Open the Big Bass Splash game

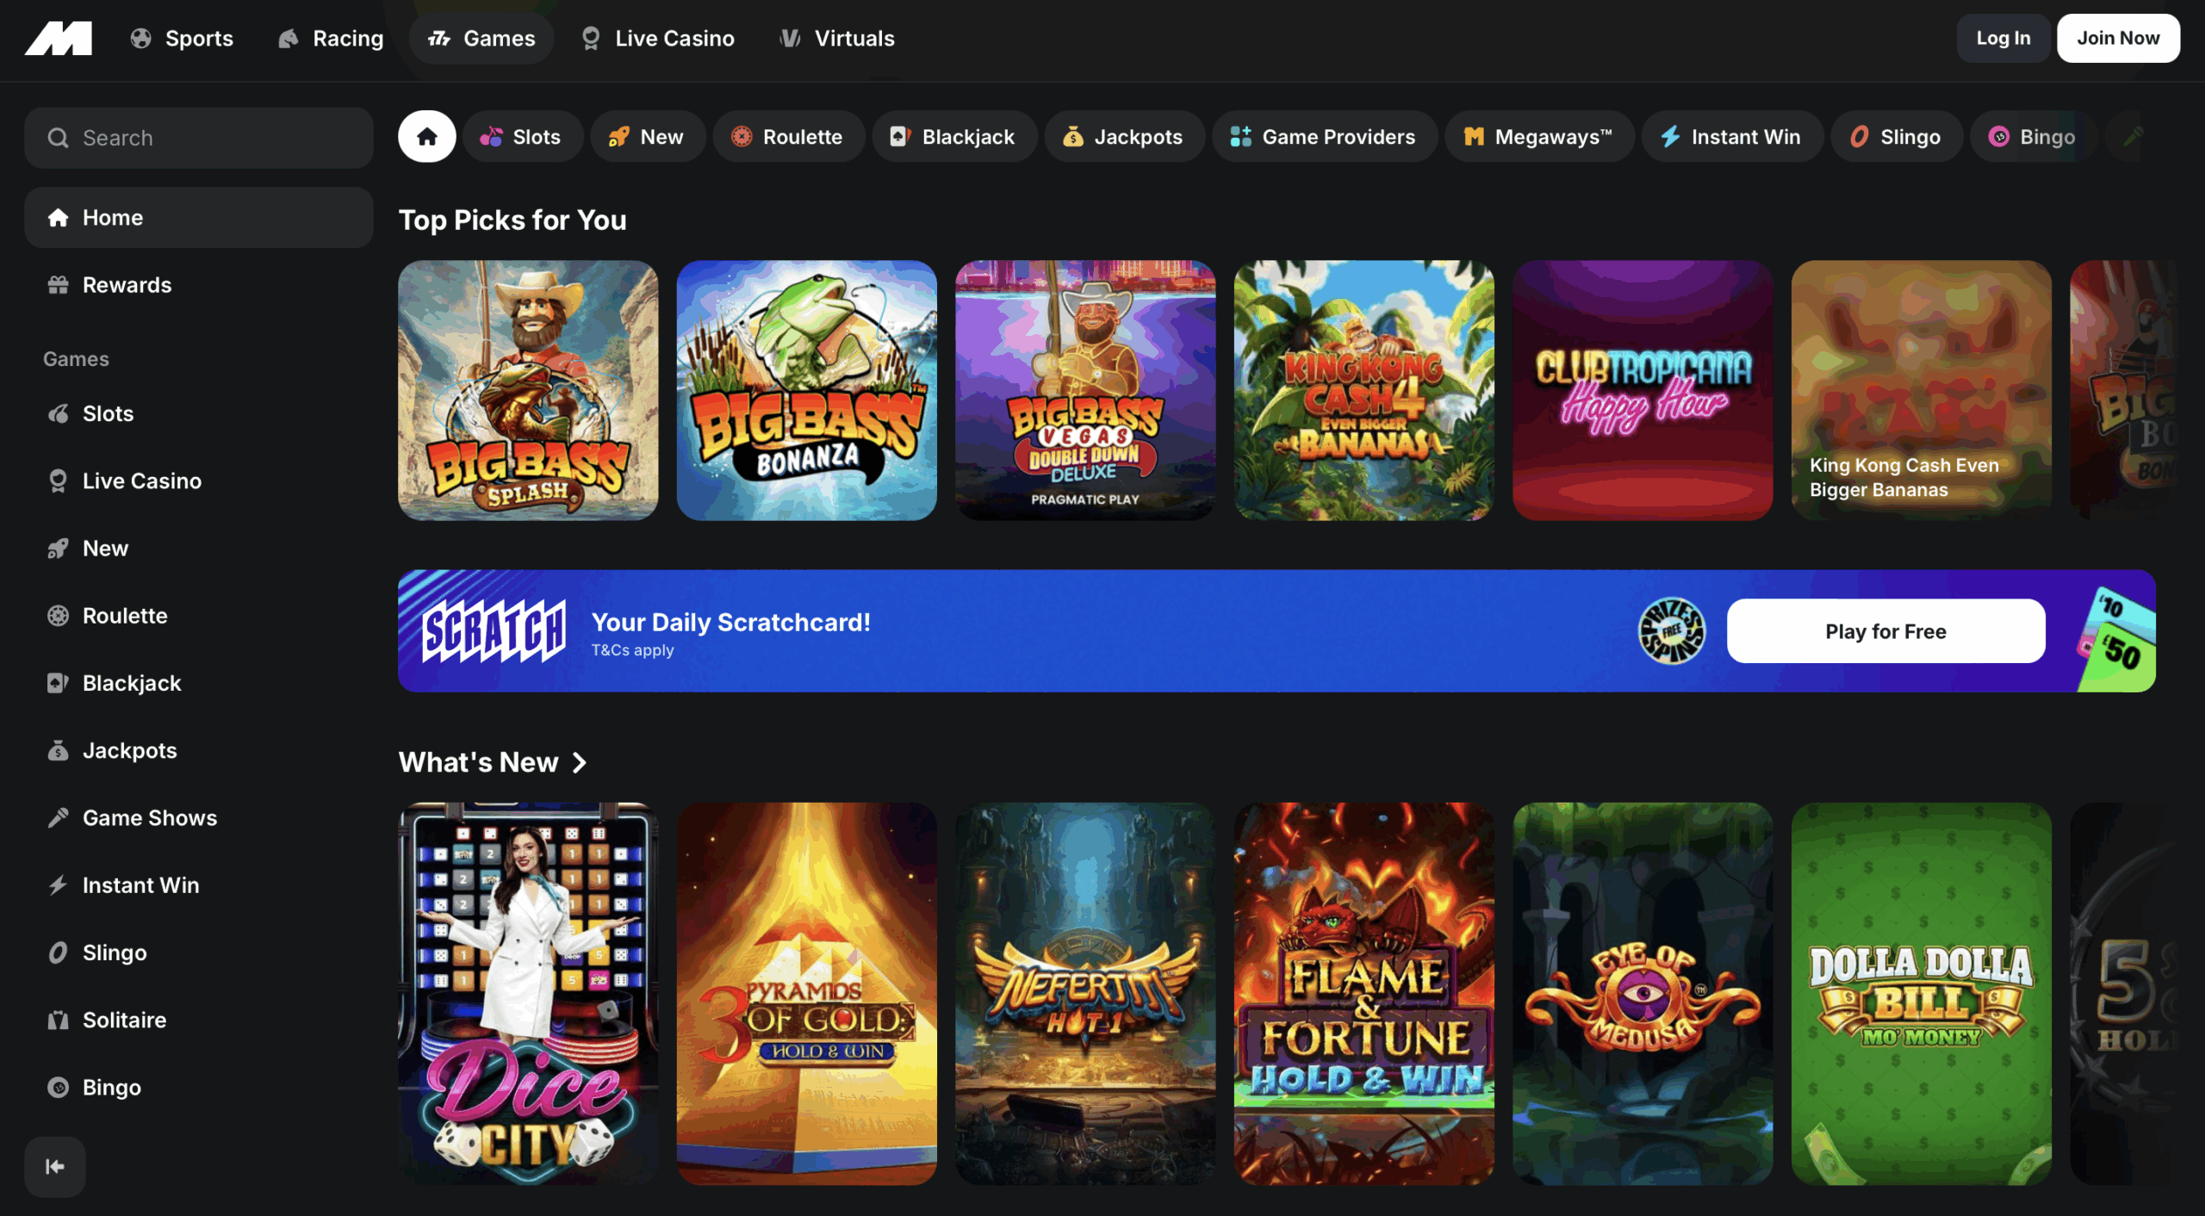click(528, 390)
